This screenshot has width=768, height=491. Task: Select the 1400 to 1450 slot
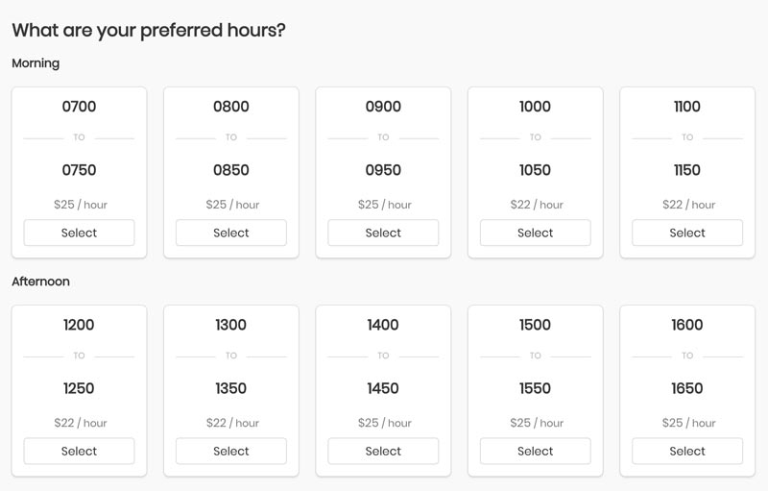pos(383,451)
